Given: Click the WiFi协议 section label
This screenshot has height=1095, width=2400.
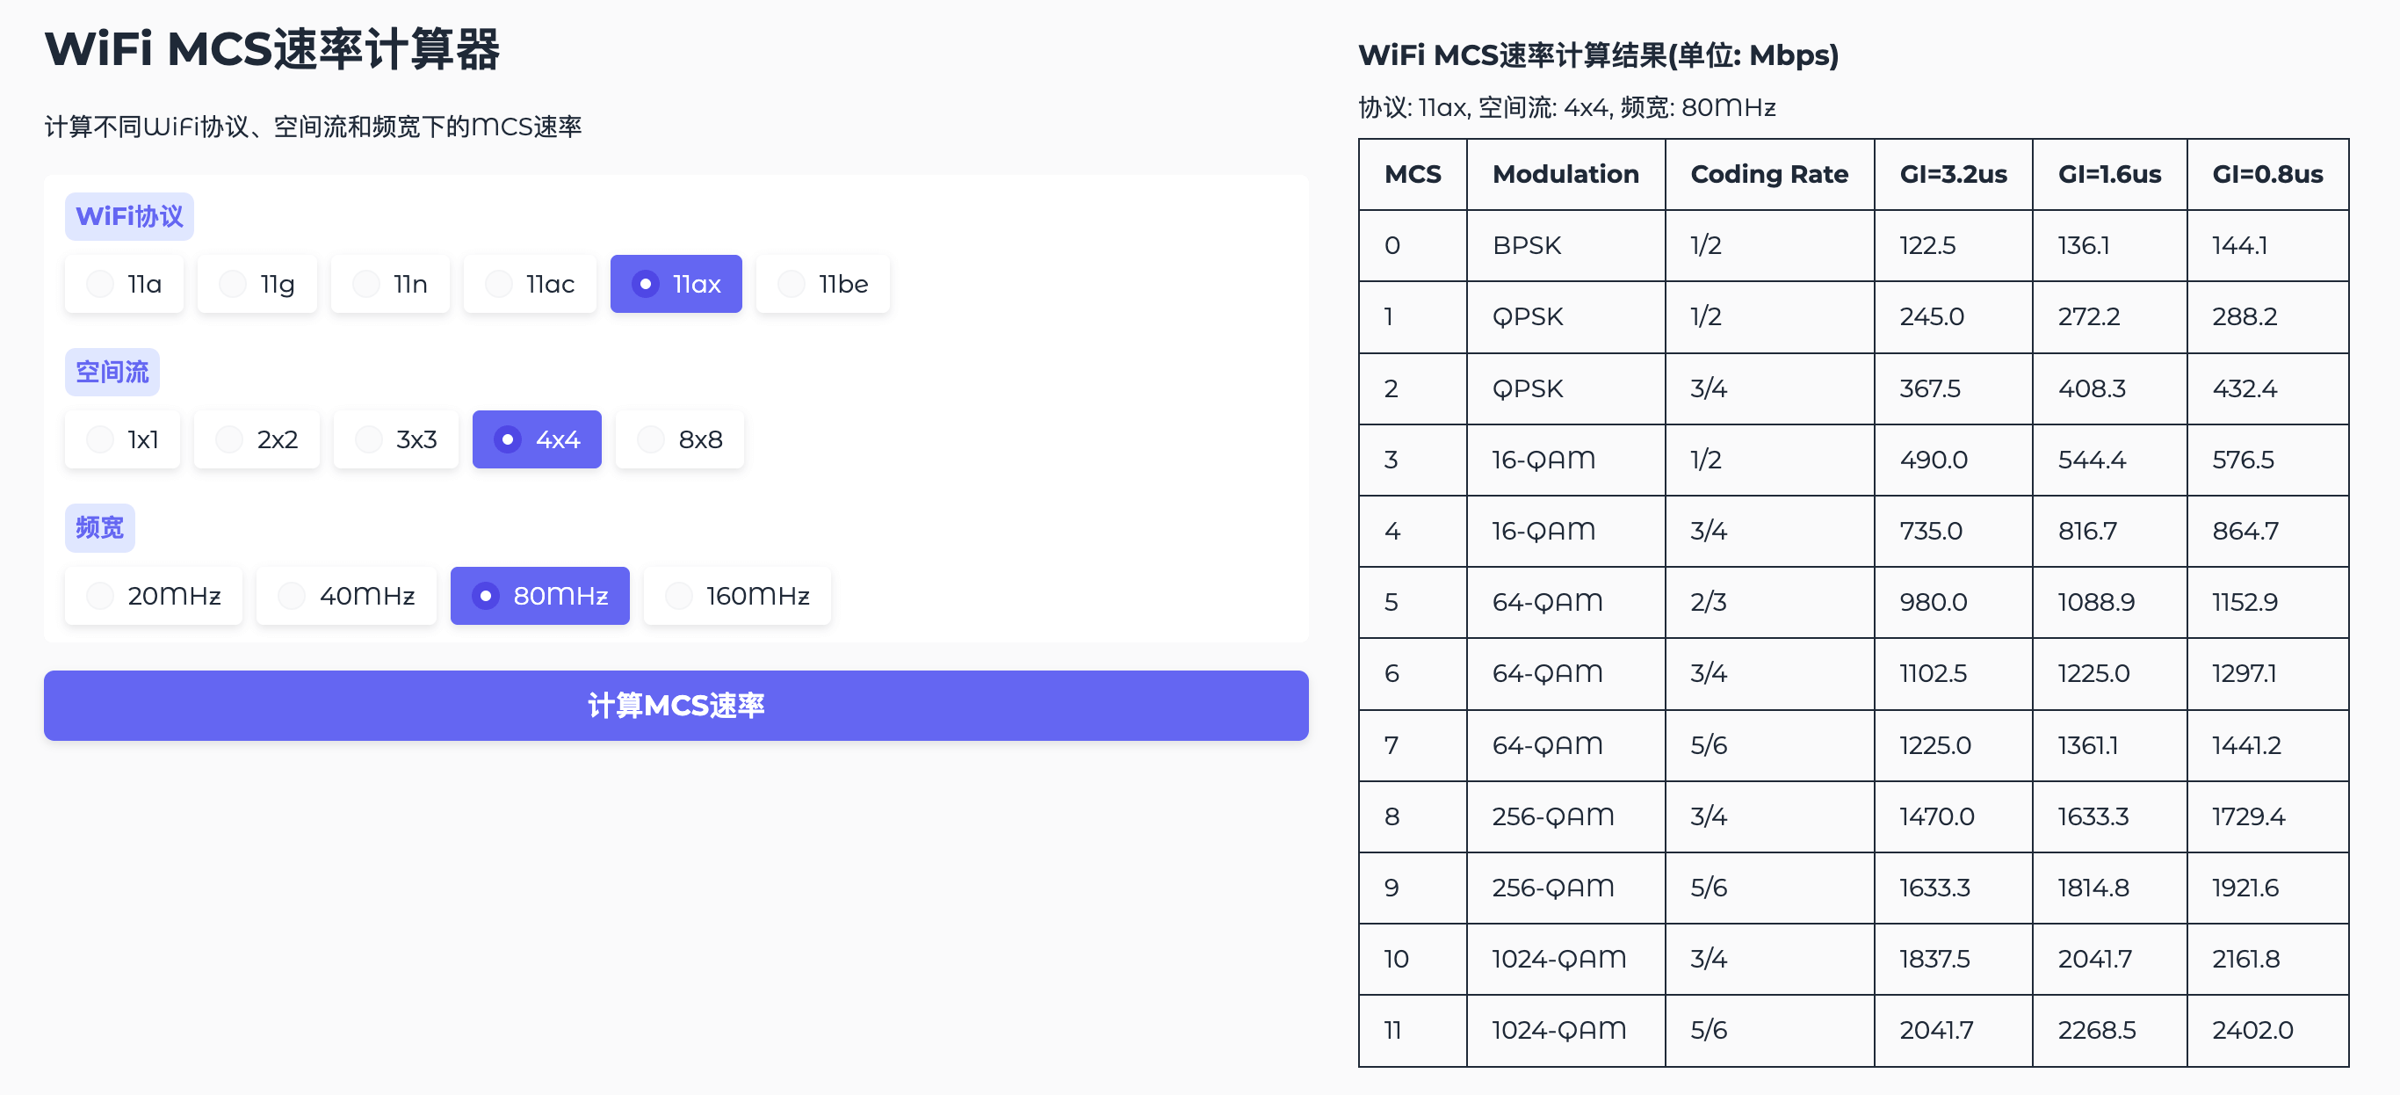Looking at the screenshot, I should pos(129,216).
